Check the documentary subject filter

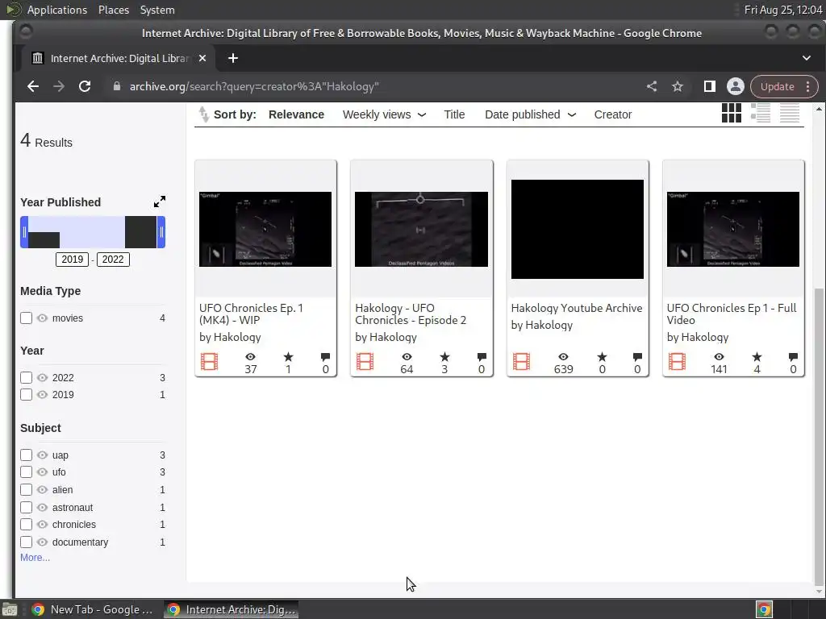[26, 542]
